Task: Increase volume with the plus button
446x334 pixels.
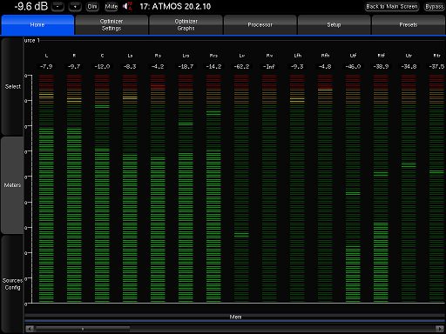Action: tap(75, 6)
